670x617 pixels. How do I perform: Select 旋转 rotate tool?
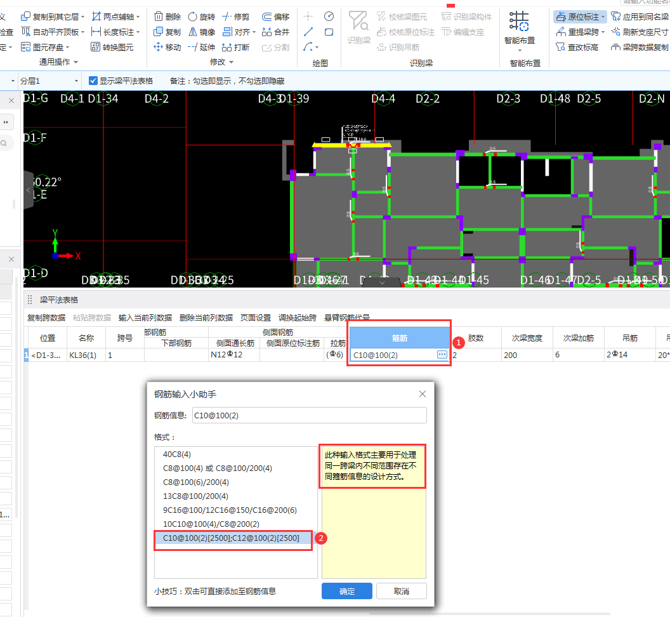(202, 17)
